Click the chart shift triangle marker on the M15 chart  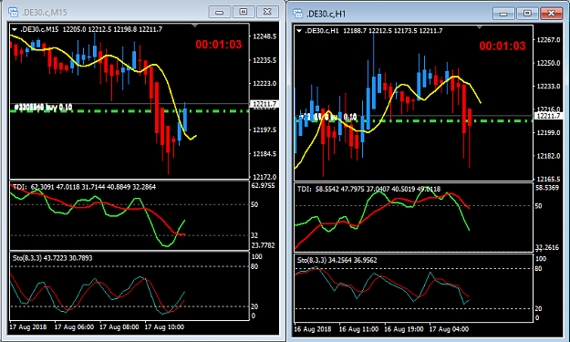(195, 26)
